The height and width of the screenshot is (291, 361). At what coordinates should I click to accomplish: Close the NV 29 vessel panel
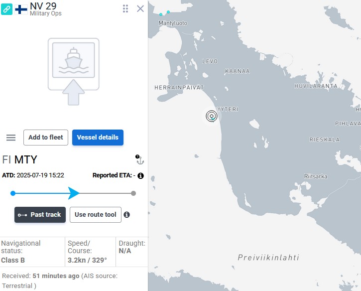[x=140, y=9]
